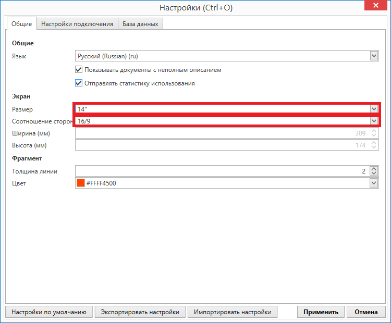Open the Цвет dropdown arrow

374,183
